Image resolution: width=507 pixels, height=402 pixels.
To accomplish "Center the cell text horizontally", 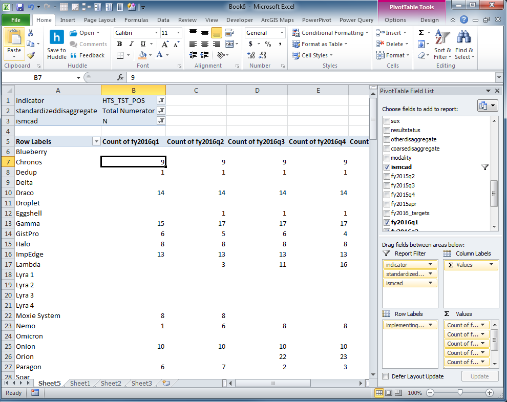I will (205, 44).
